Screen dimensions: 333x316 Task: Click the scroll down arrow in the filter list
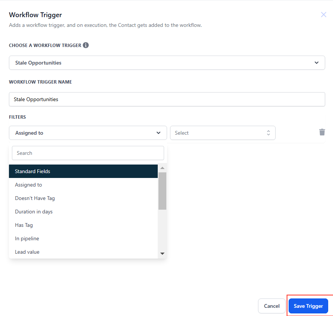coord(162,254)
